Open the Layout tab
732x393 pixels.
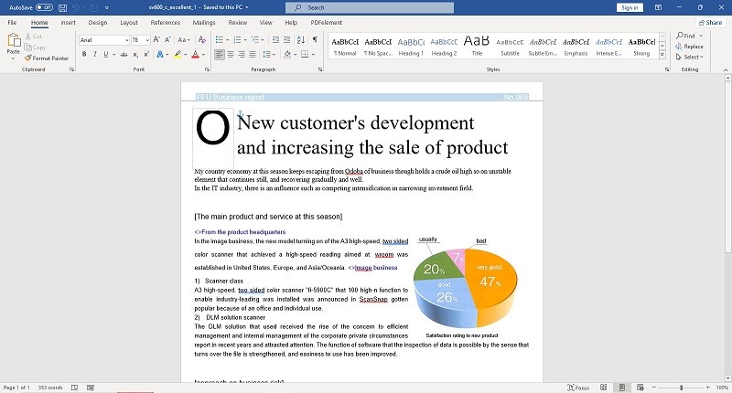click(x=129, y=22)
